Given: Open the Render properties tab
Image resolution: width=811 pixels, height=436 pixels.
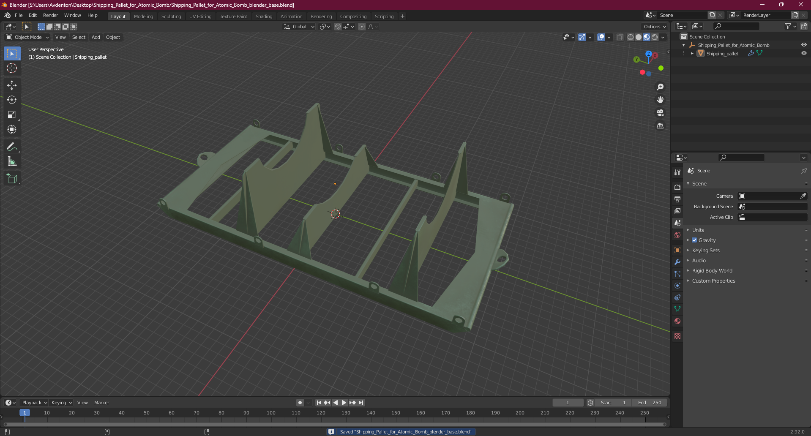Looking at the screenshot, I should [677, 187].
